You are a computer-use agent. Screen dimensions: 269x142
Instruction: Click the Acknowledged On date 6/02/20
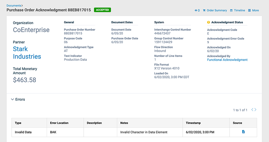tap(213, 51)
